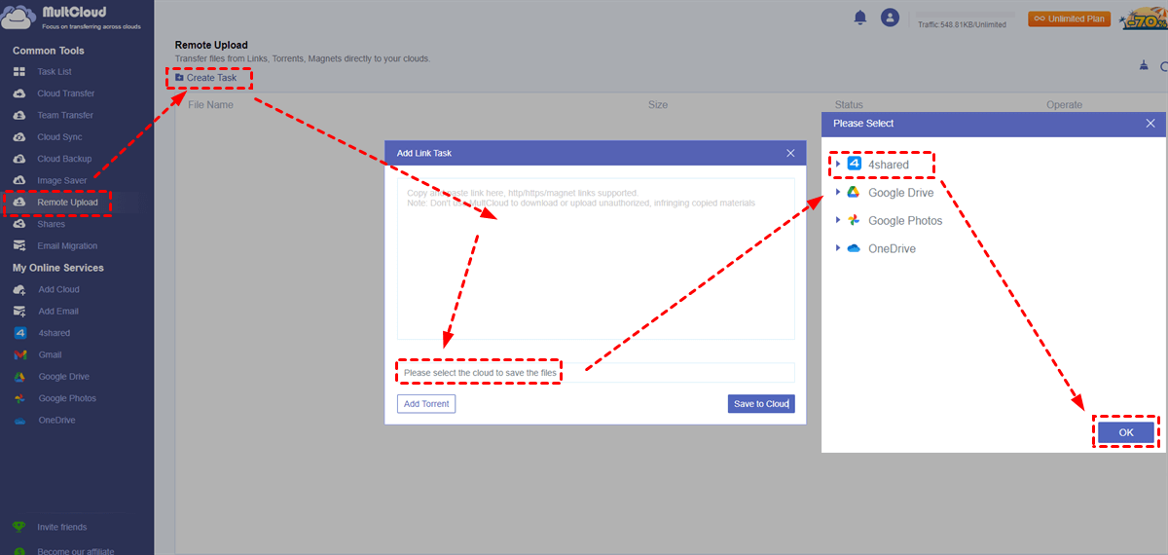The height and width of the screenshot is (555, 1168).
Task: Click the OneDrive sidebar icon
Action: 18,420
